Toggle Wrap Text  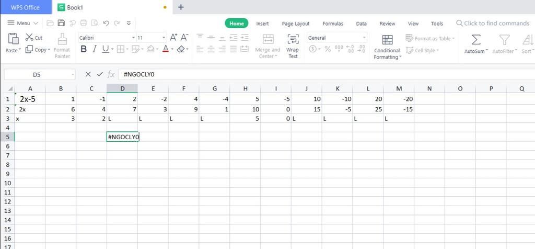point(293,46)
